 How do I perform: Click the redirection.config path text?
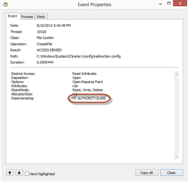click(78, 56)
